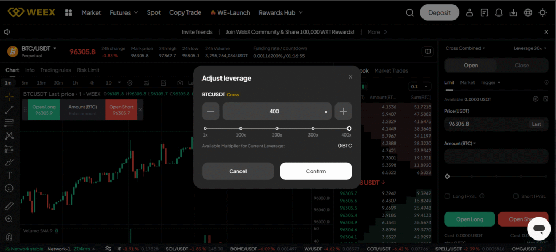
Task: Select the zoom-in tool on chart
Action: (x=9, y=219)
